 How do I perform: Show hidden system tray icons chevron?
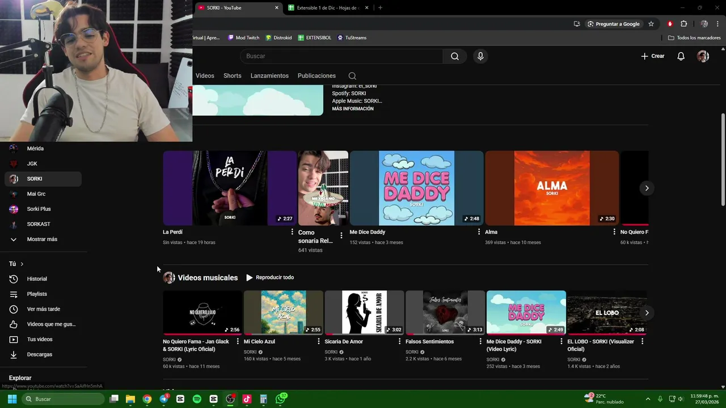click(x=647, y=399)
